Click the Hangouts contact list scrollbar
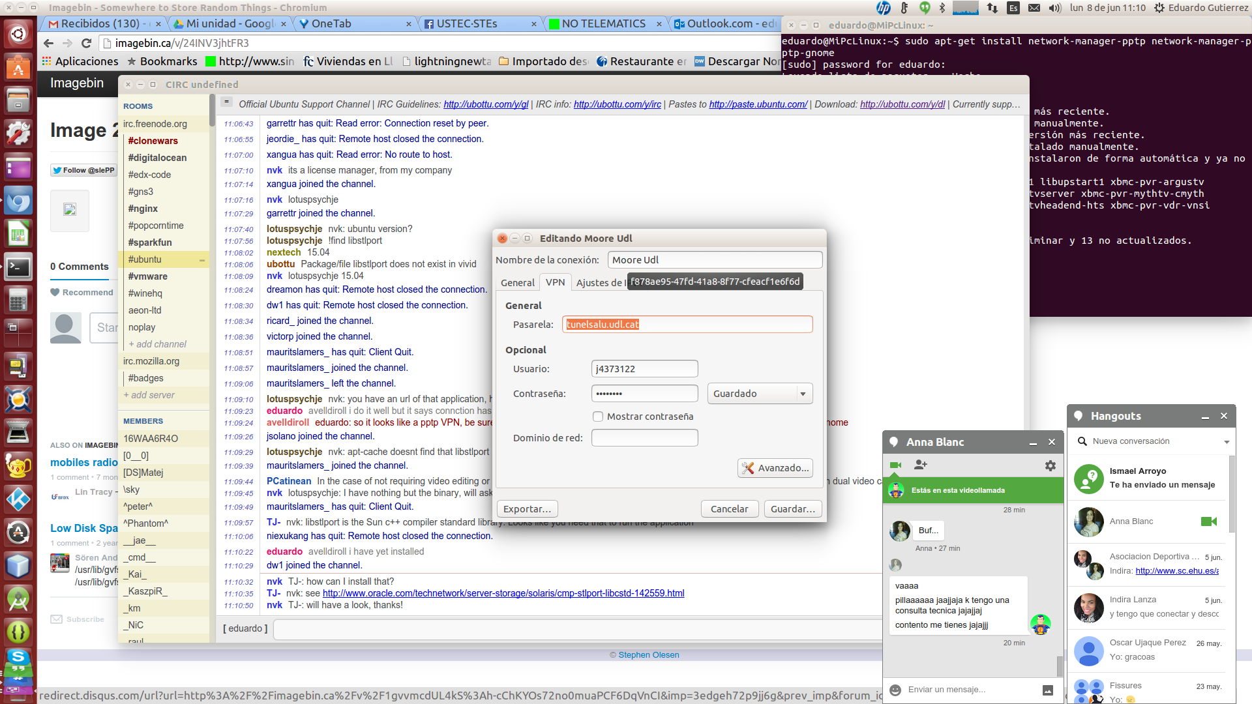Image resolution: width=1252 pixels, height=704 pixels. pyautogui.click(x=1232, y=495)
